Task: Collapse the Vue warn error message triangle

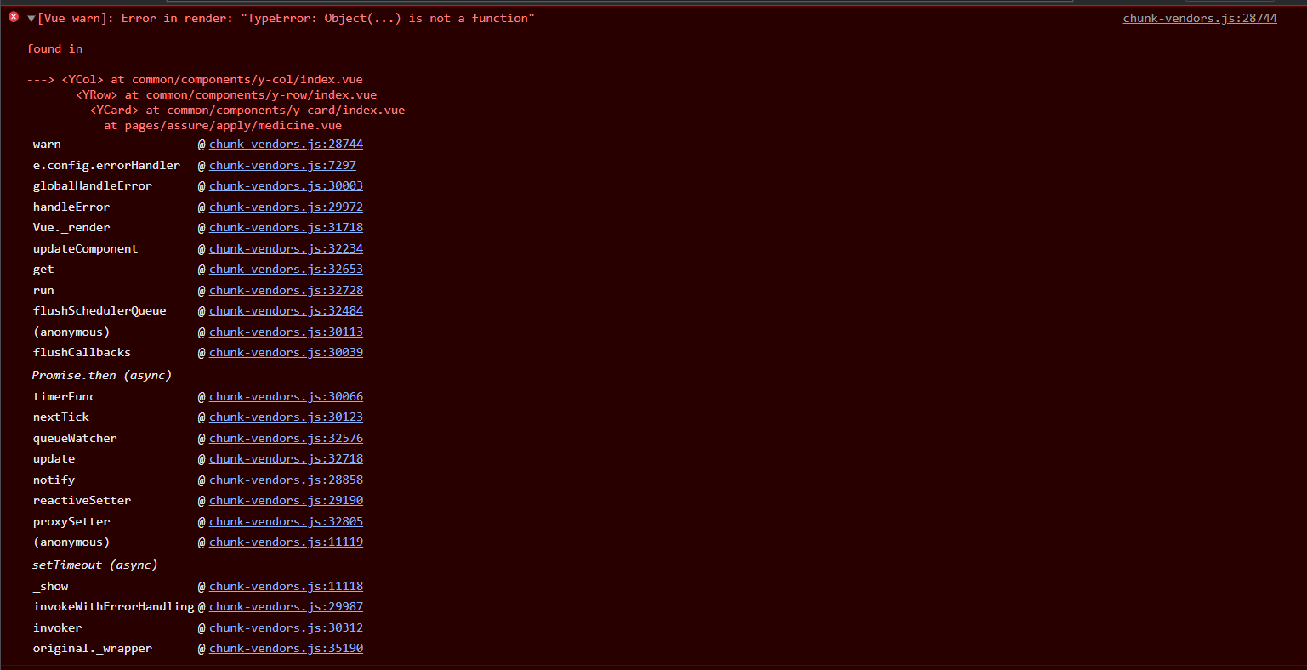Action: coord(31,19)
